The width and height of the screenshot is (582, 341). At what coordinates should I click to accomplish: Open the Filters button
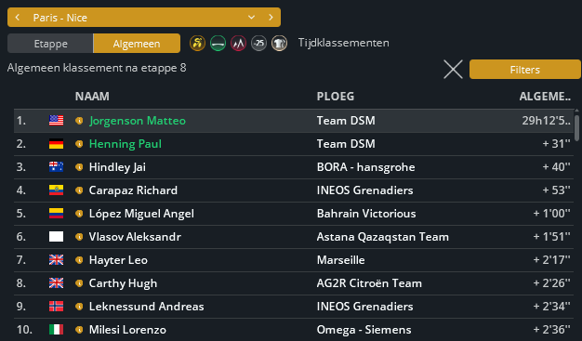coord(525,70)
